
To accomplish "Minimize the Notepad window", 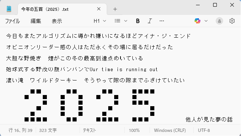I will point(198,5).
